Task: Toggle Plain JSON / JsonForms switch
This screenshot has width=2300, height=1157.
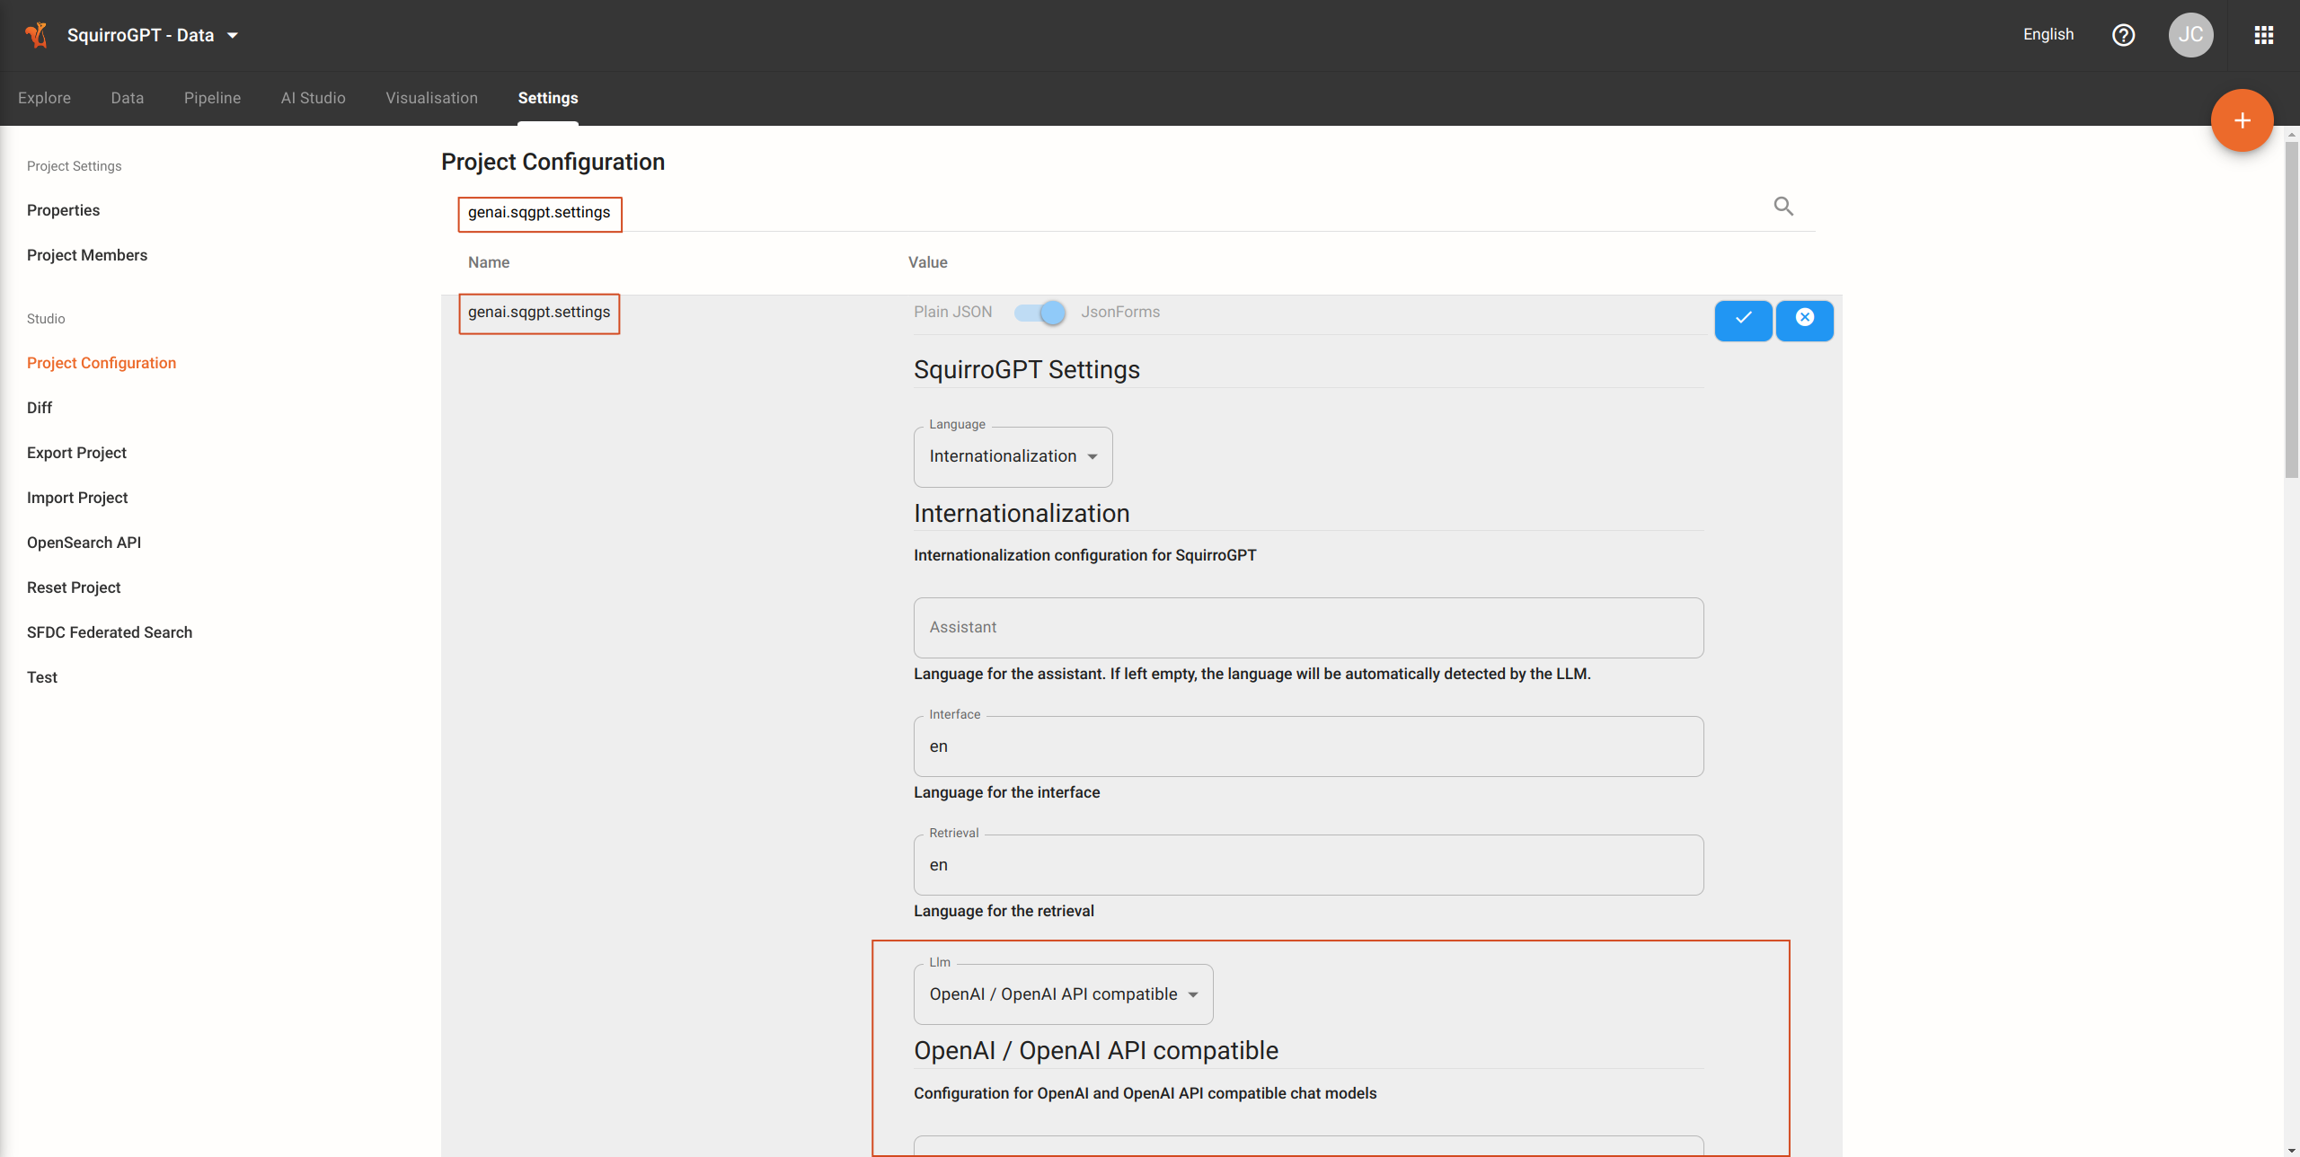Action: pyautogui.click(x=1039, y=313)
